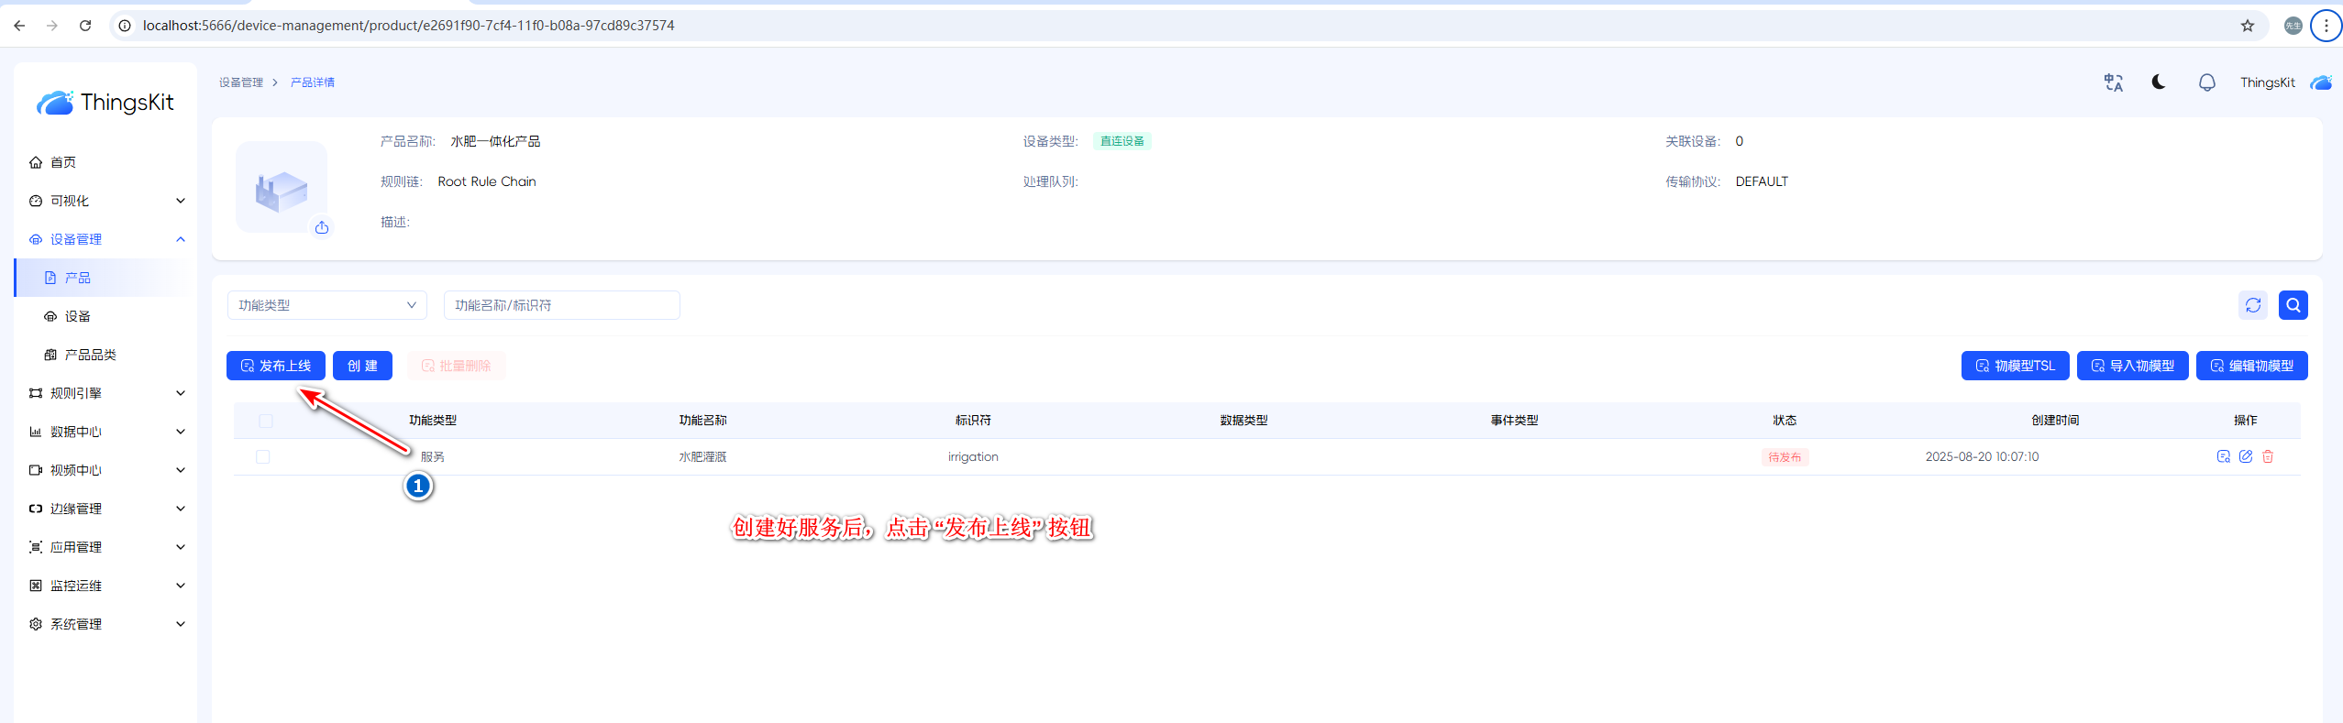
Task: Open notifications with the bell icon
Action: [2206, 82]
